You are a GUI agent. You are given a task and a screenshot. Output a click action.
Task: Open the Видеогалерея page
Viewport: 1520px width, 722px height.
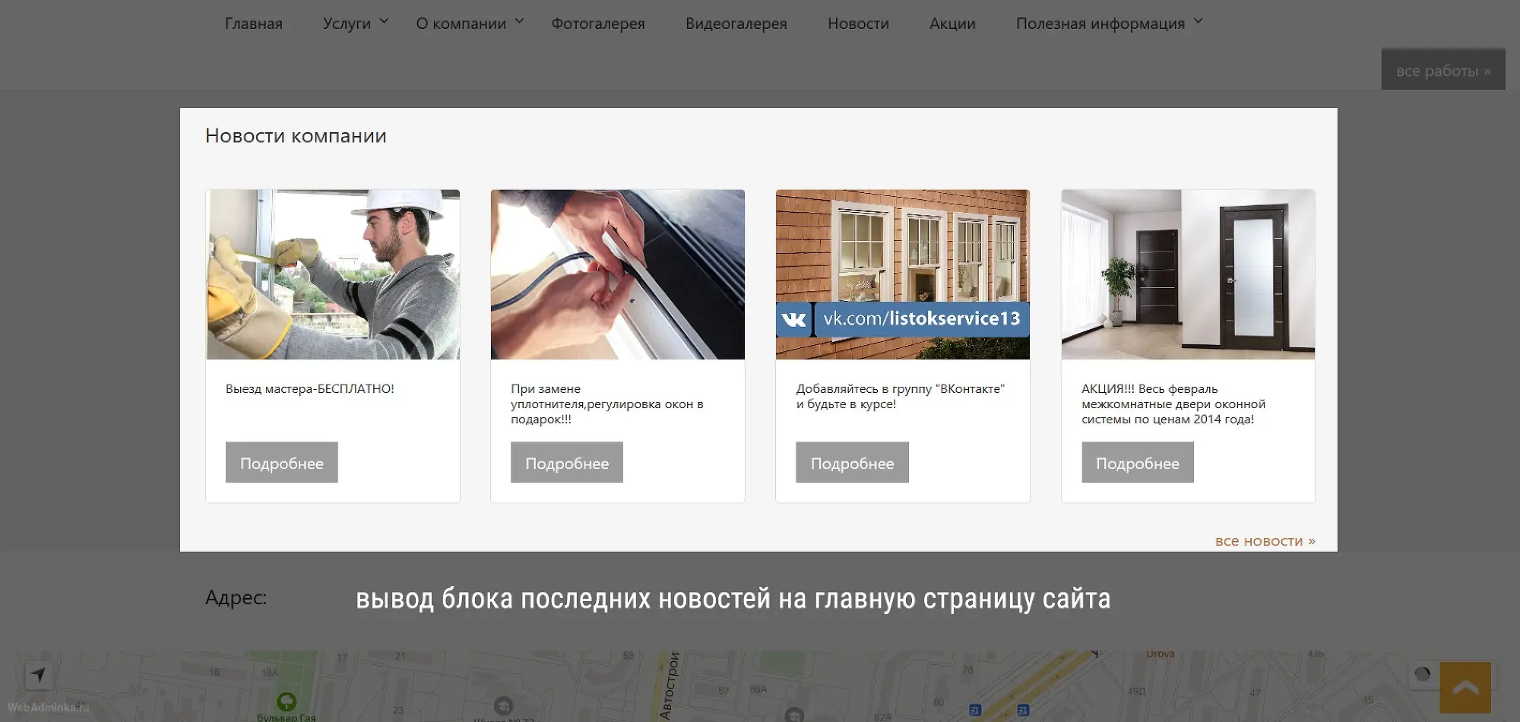(x=736, y=24)
